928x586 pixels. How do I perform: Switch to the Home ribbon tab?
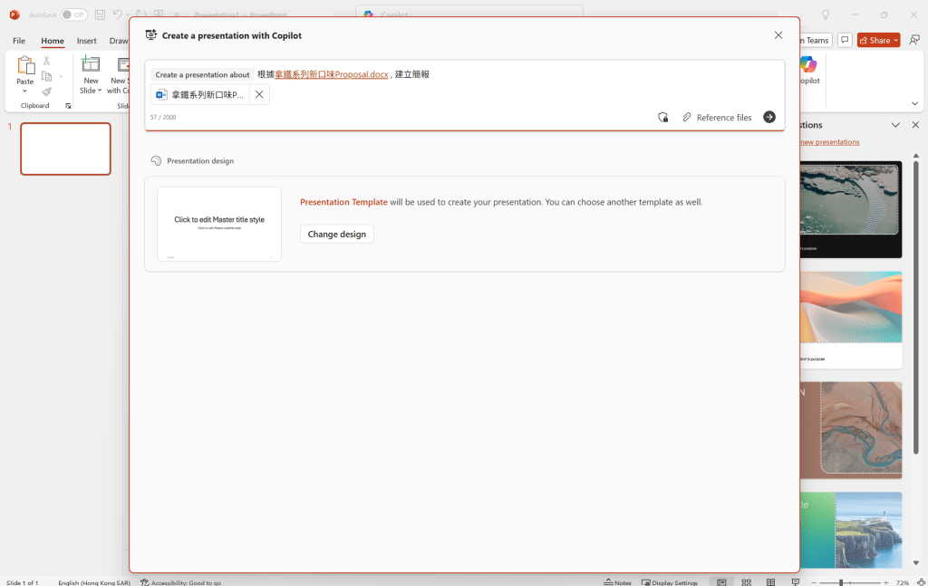(x=52, y=41)
